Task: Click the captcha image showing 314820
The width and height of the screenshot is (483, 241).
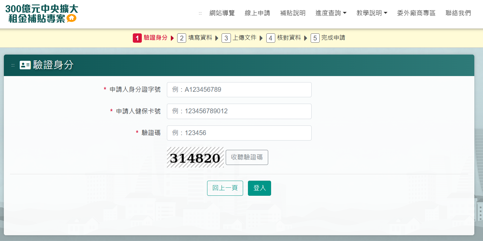Action: (x=195, y=158)
